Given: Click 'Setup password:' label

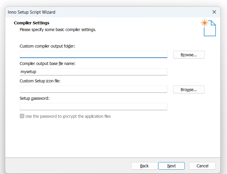Looking at the screenshot, I should [x=34, y=98].
